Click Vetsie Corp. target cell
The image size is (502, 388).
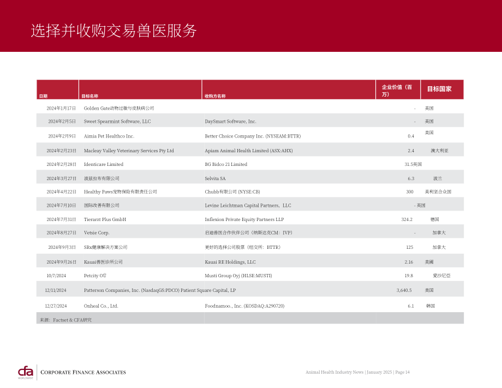[97, 232]
